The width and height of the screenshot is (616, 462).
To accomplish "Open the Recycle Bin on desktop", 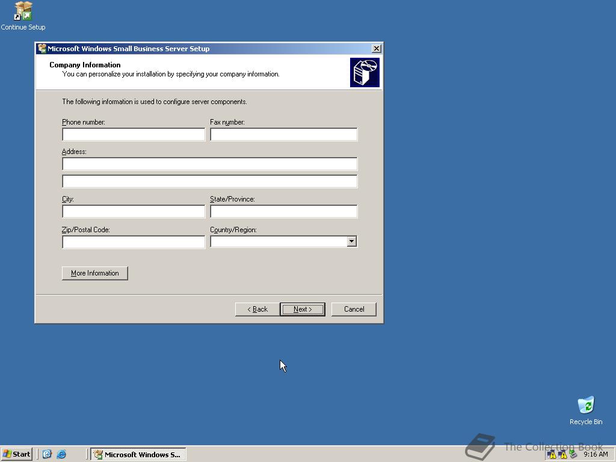I will point(586,410).
